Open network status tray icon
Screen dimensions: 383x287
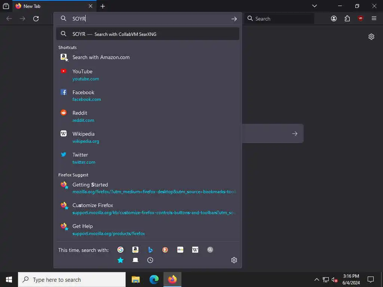click(x=326, y=280)
